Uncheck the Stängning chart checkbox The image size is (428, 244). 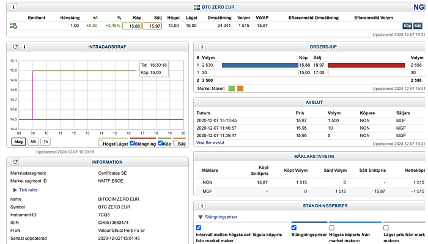click(133, 143)
